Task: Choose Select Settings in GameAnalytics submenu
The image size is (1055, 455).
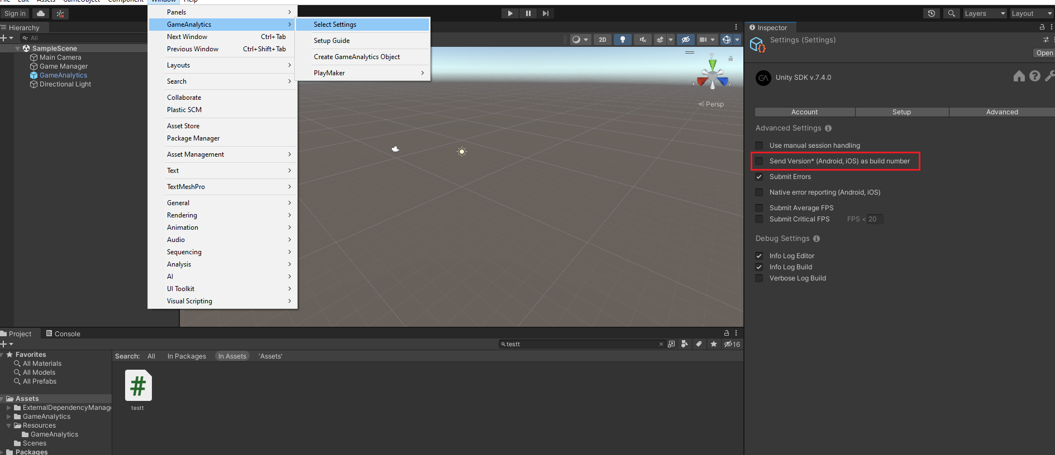Action: click(x=362, y=25)
